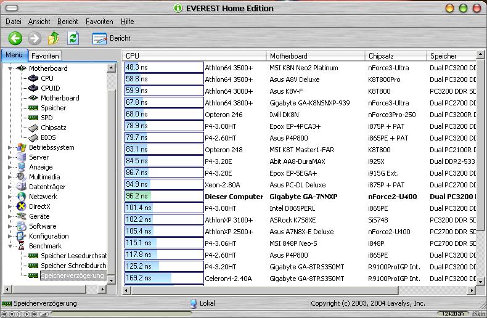Open the Bericht menu in menu bar
Viewport: 487px width, 318px height.
coord(67,22)
